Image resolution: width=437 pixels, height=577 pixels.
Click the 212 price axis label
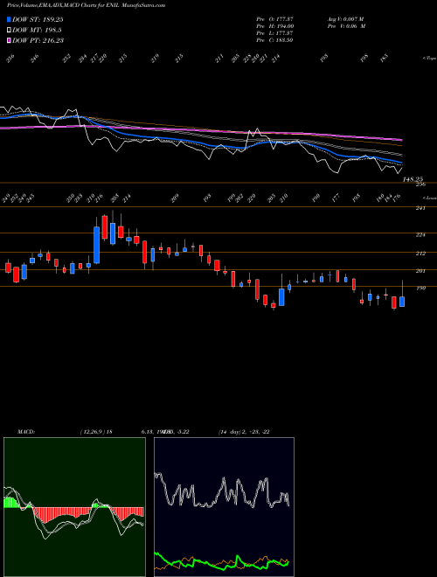point(420,254)
